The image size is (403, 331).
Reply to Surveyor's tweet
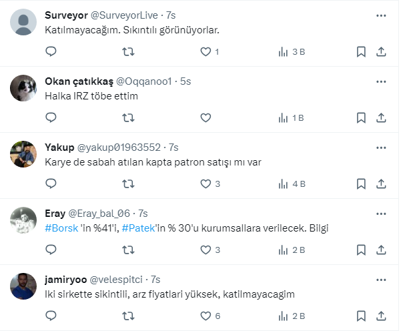click(51, 51)
